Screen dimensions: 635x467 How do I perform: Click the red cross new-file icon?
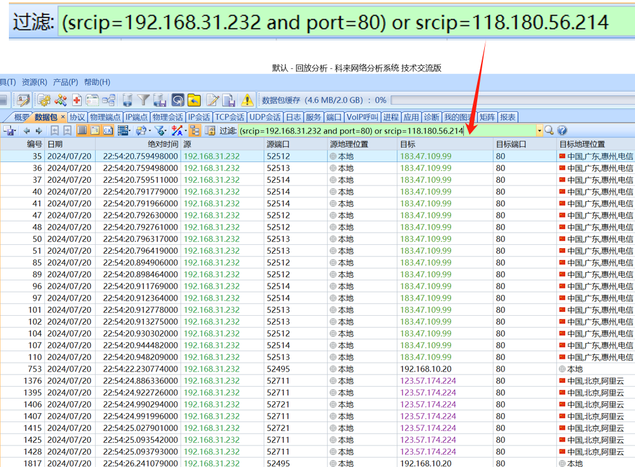tap(77, 100)
